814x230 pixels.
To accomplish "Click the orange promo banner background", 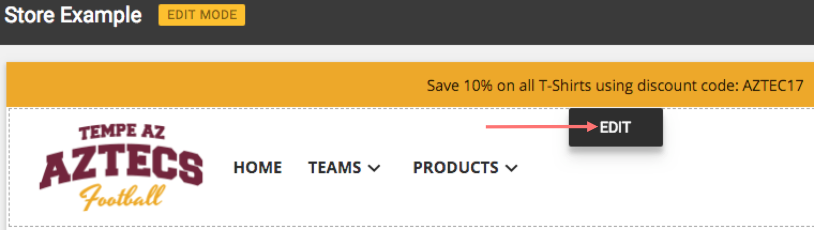I will [214, 85].
